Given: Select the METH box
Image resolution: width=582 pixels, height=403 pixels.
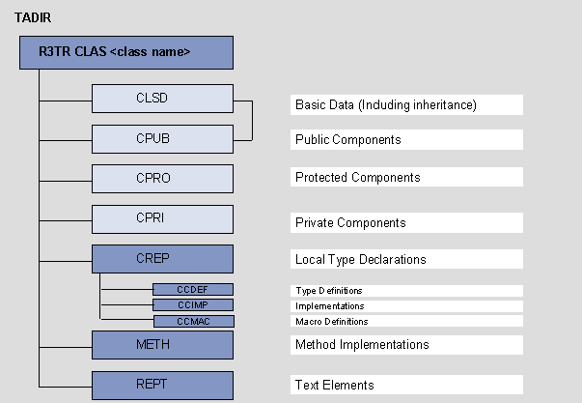Looking at the screenshot, I should tap(163, 344).
